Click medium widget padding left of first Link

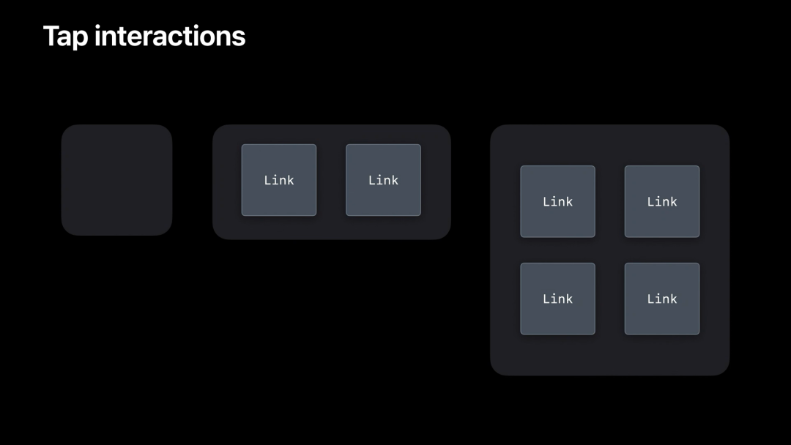227,182
